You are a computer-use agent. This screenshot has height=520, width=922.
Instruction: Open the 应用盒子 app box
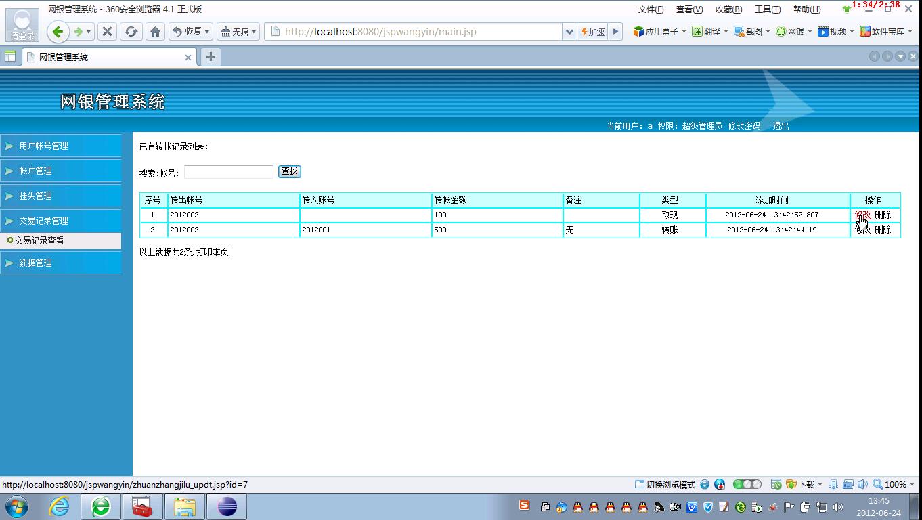[659, 32]
